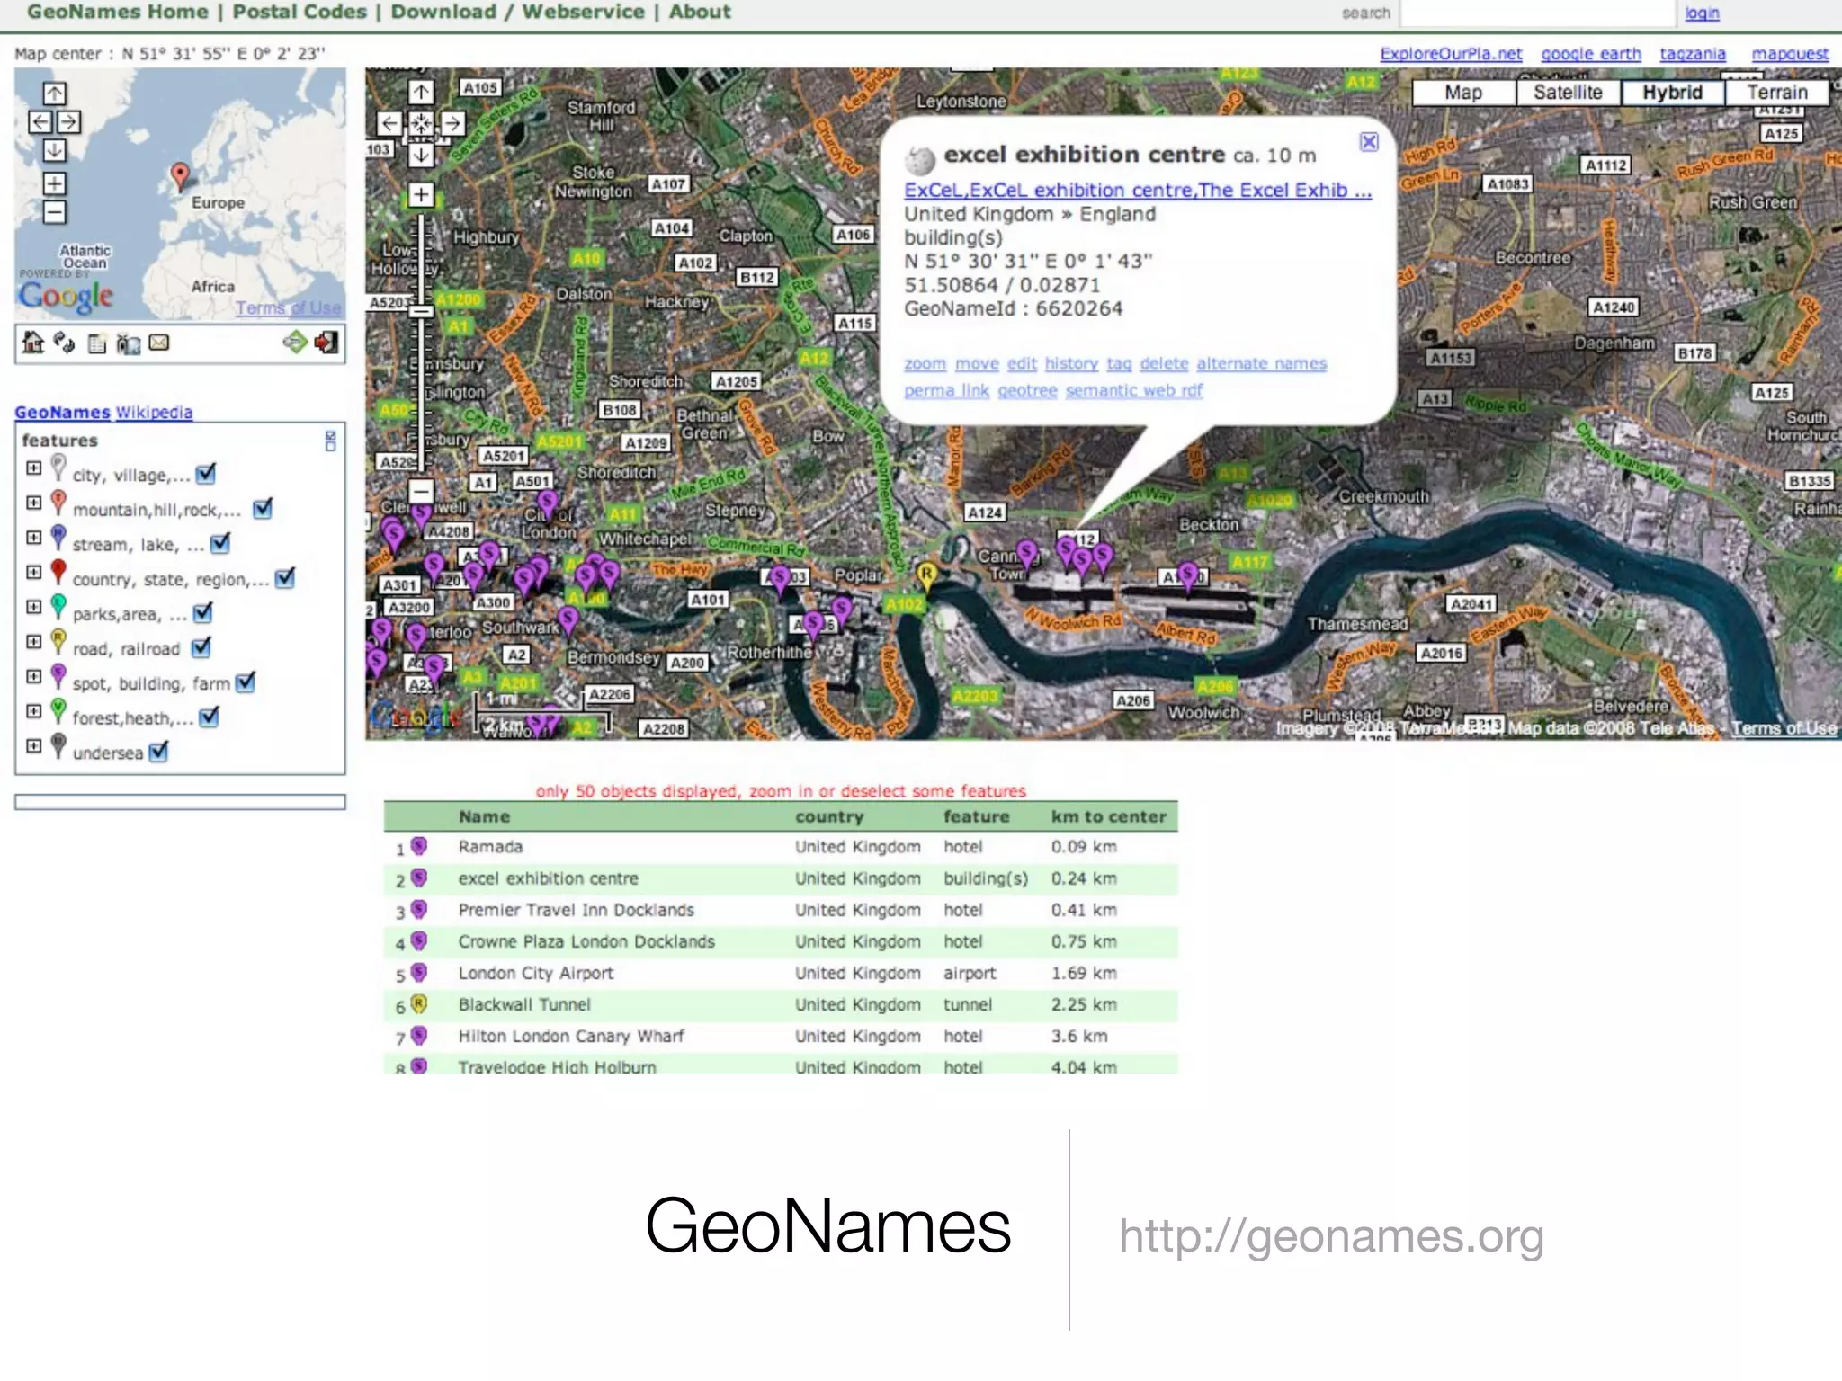The height and width of the screenshot is (1381, 1842).
Task: Click the semantic web rdf link
Action: pyautogui.click(x=1133, y=391)
